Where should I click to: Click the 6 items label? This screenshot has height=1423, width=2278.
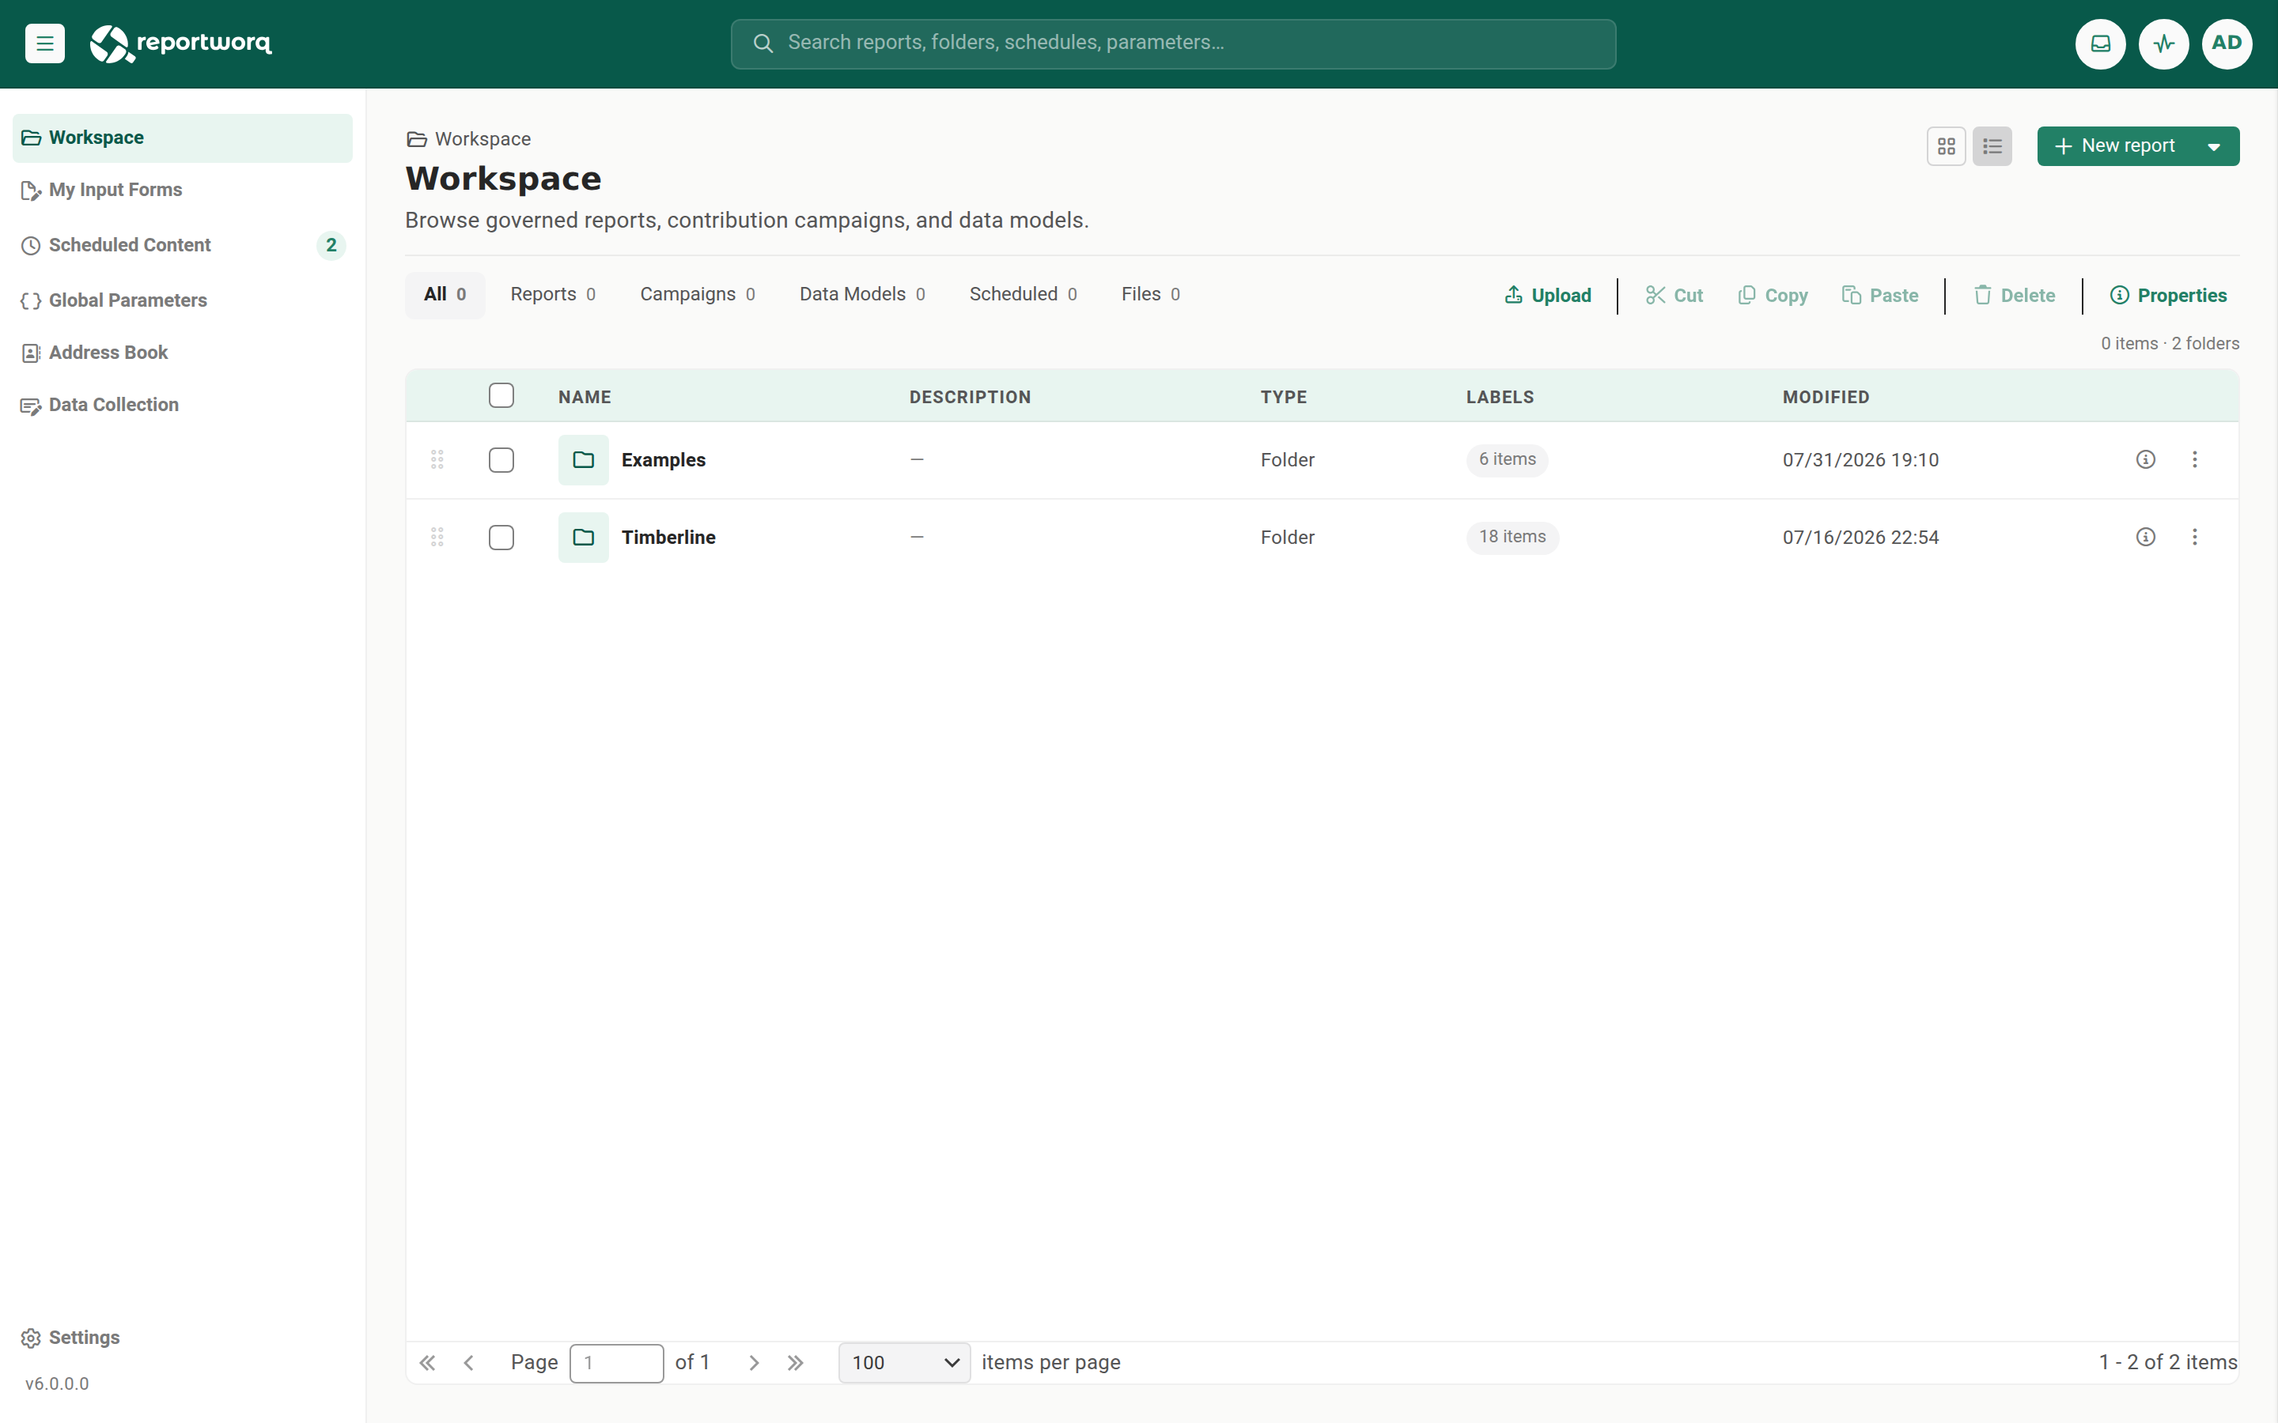click(x=1506, y=459)
